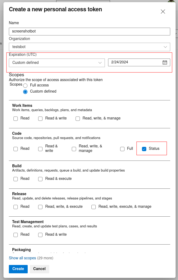Uncheck the Code Status checkbox
Image resolution: width=178 pixels, height=280 pixels.
(x=144, y=149)
